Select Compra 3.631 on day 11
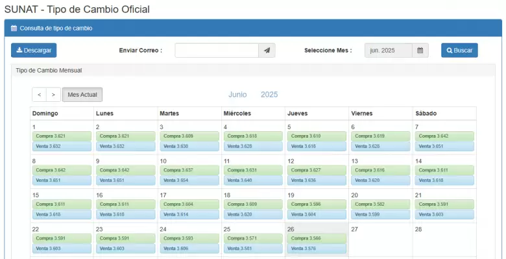Screen dimensions: 506x259 click(x=253, y=170)
